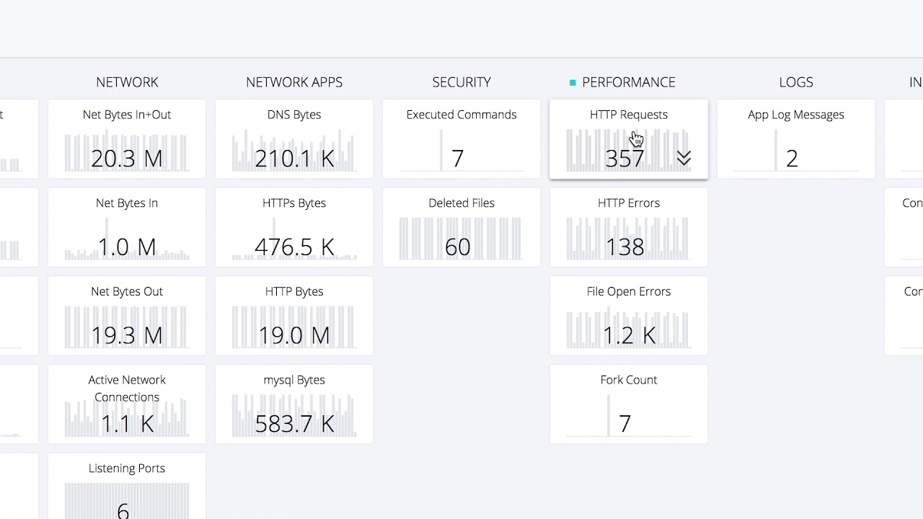Viewport: 923px width, 519px height.
Task: Click the PERFORMANCE column heading
Action: (x=629, y=82)
